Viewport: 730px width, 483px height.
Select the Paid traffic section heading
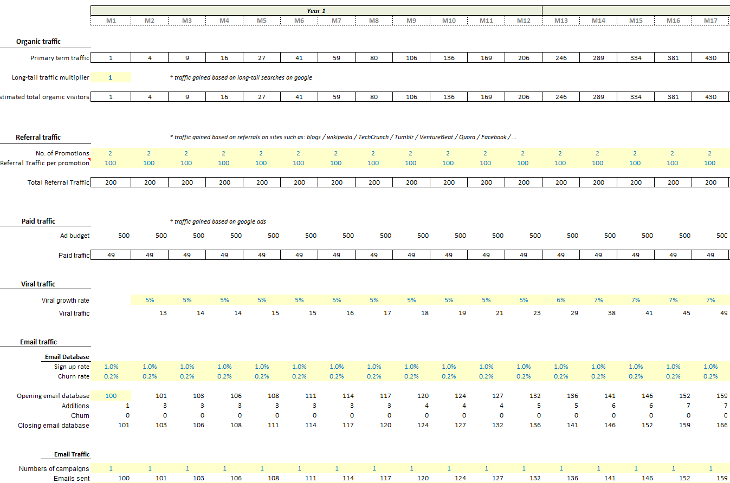tap(38, 221)
